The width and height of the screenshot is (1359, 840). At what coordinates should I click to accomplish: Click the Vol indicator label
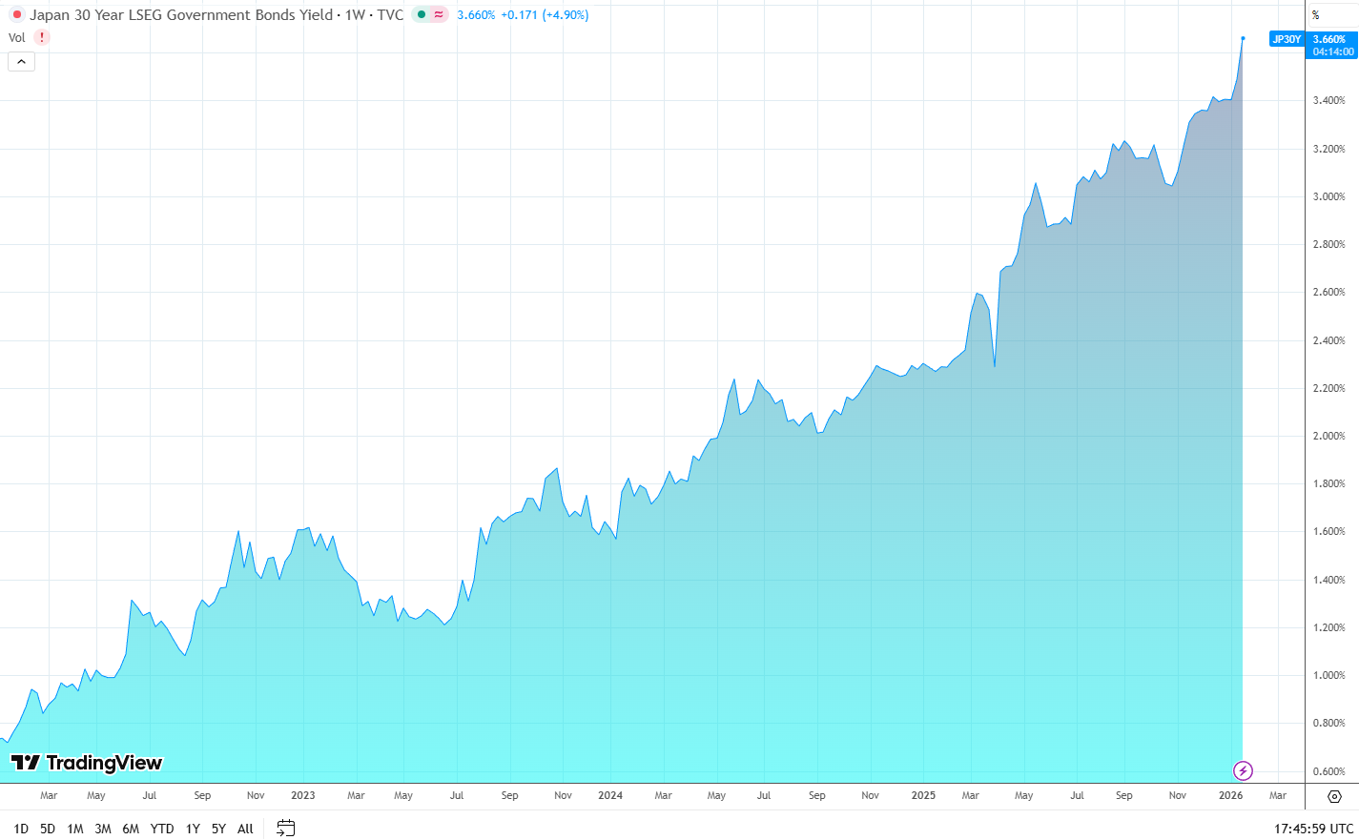tap(17, 38)
